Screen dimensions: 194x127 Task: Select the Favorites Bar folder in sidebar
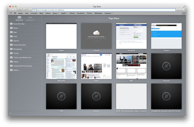tap(25, 24)
